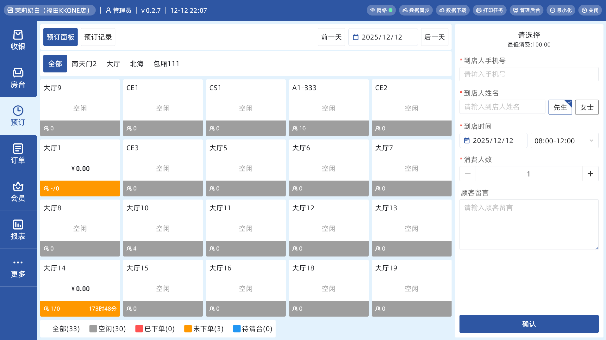Click the 数据同步 data sync icon
This screenshot has width=606, height=340.
coord(405,10)
